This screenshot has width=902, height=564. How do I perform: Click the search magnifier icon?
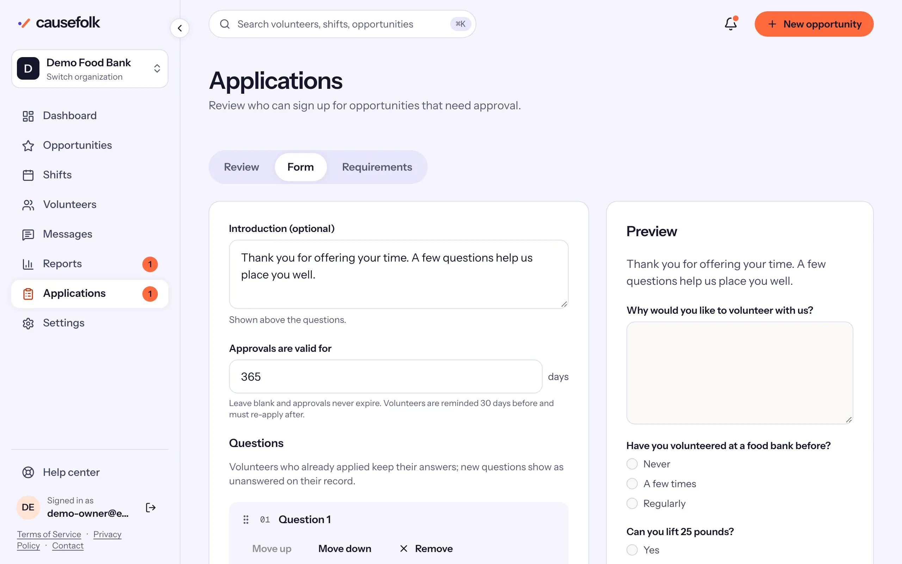[225, 24]
